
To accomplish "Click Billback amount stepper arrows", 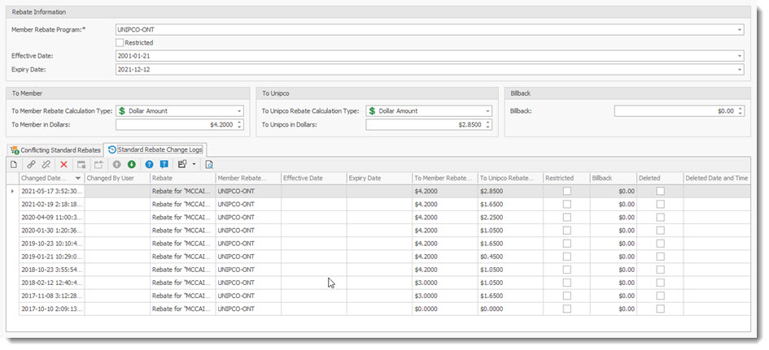I will point(739,110).
